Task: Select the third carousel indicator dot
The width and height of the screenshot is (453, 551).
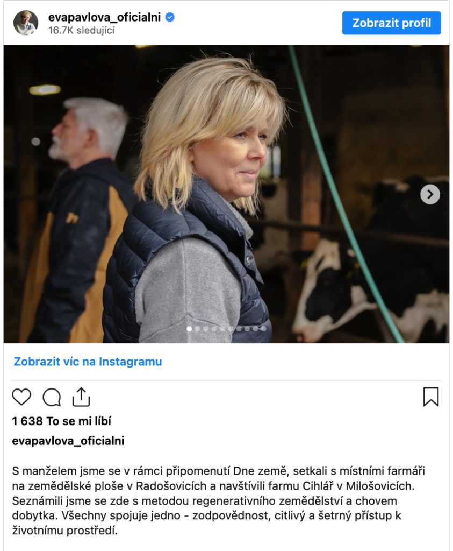Action: [206, 329]
